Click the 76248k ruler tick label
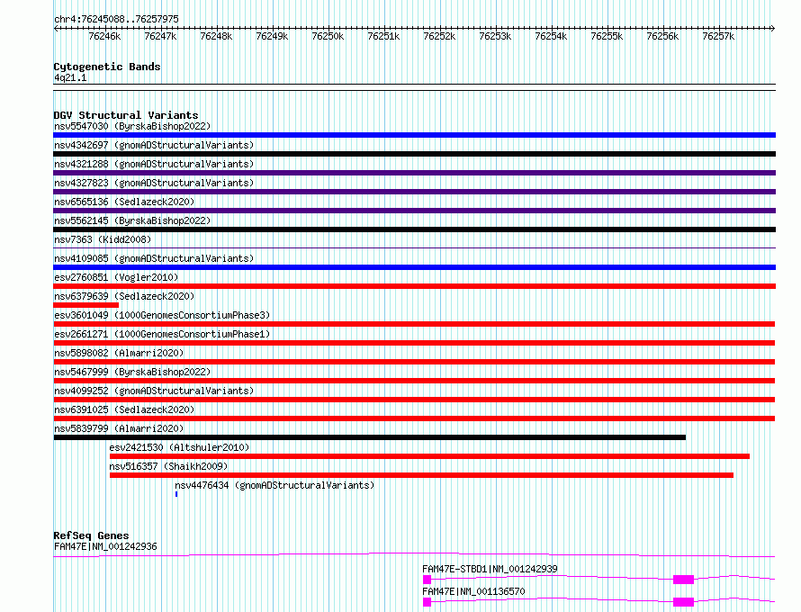 216,36
